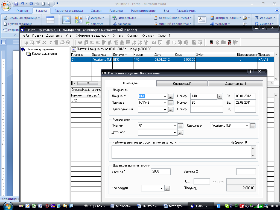Image resolution: width=280 pixels, height=210 pixels.
Task: Click the dialog help question mark button
Action: (250, 71)
